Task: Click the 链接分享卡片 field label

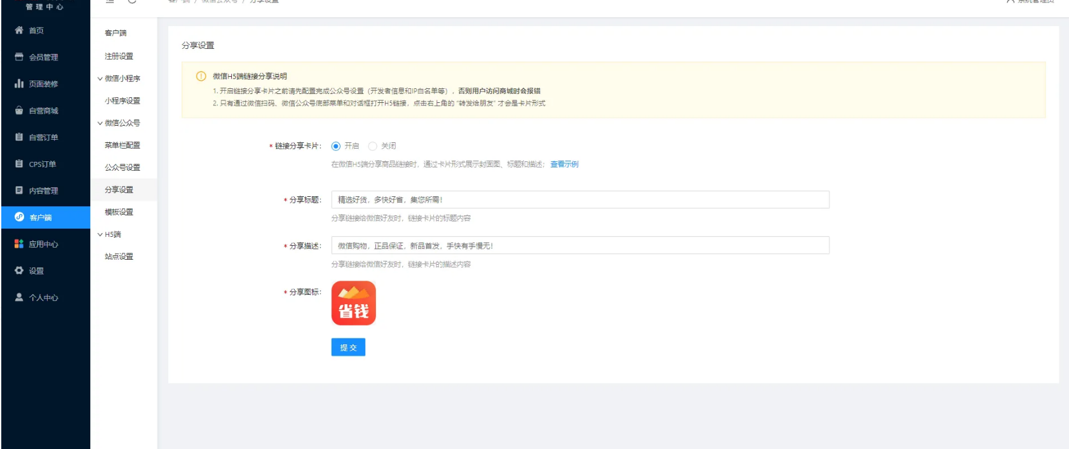Action: coord(297,146)
